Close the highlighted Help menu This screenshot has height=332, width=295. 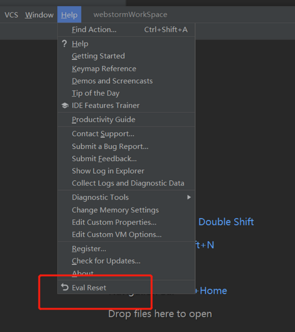coord(69,15)
